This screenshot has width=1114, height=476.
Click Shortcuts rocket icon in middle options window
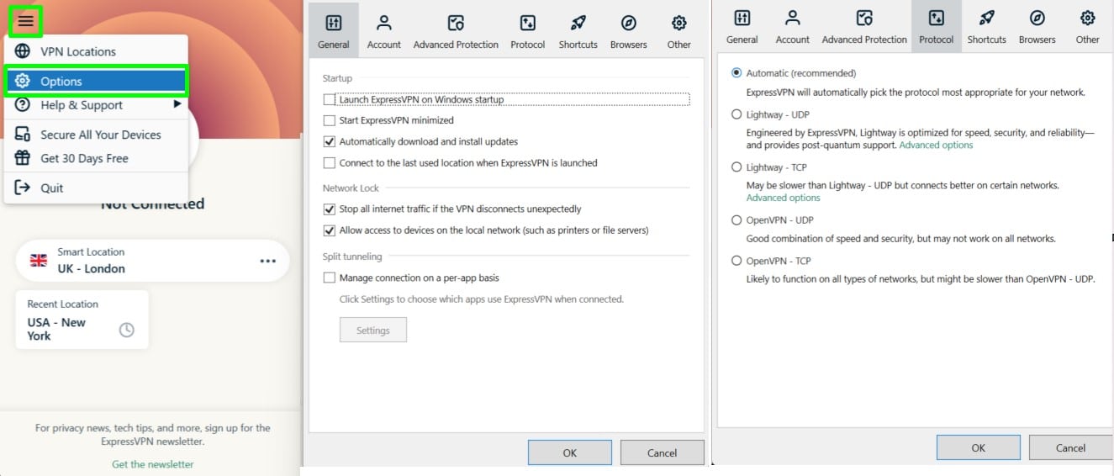click(578, 23)
